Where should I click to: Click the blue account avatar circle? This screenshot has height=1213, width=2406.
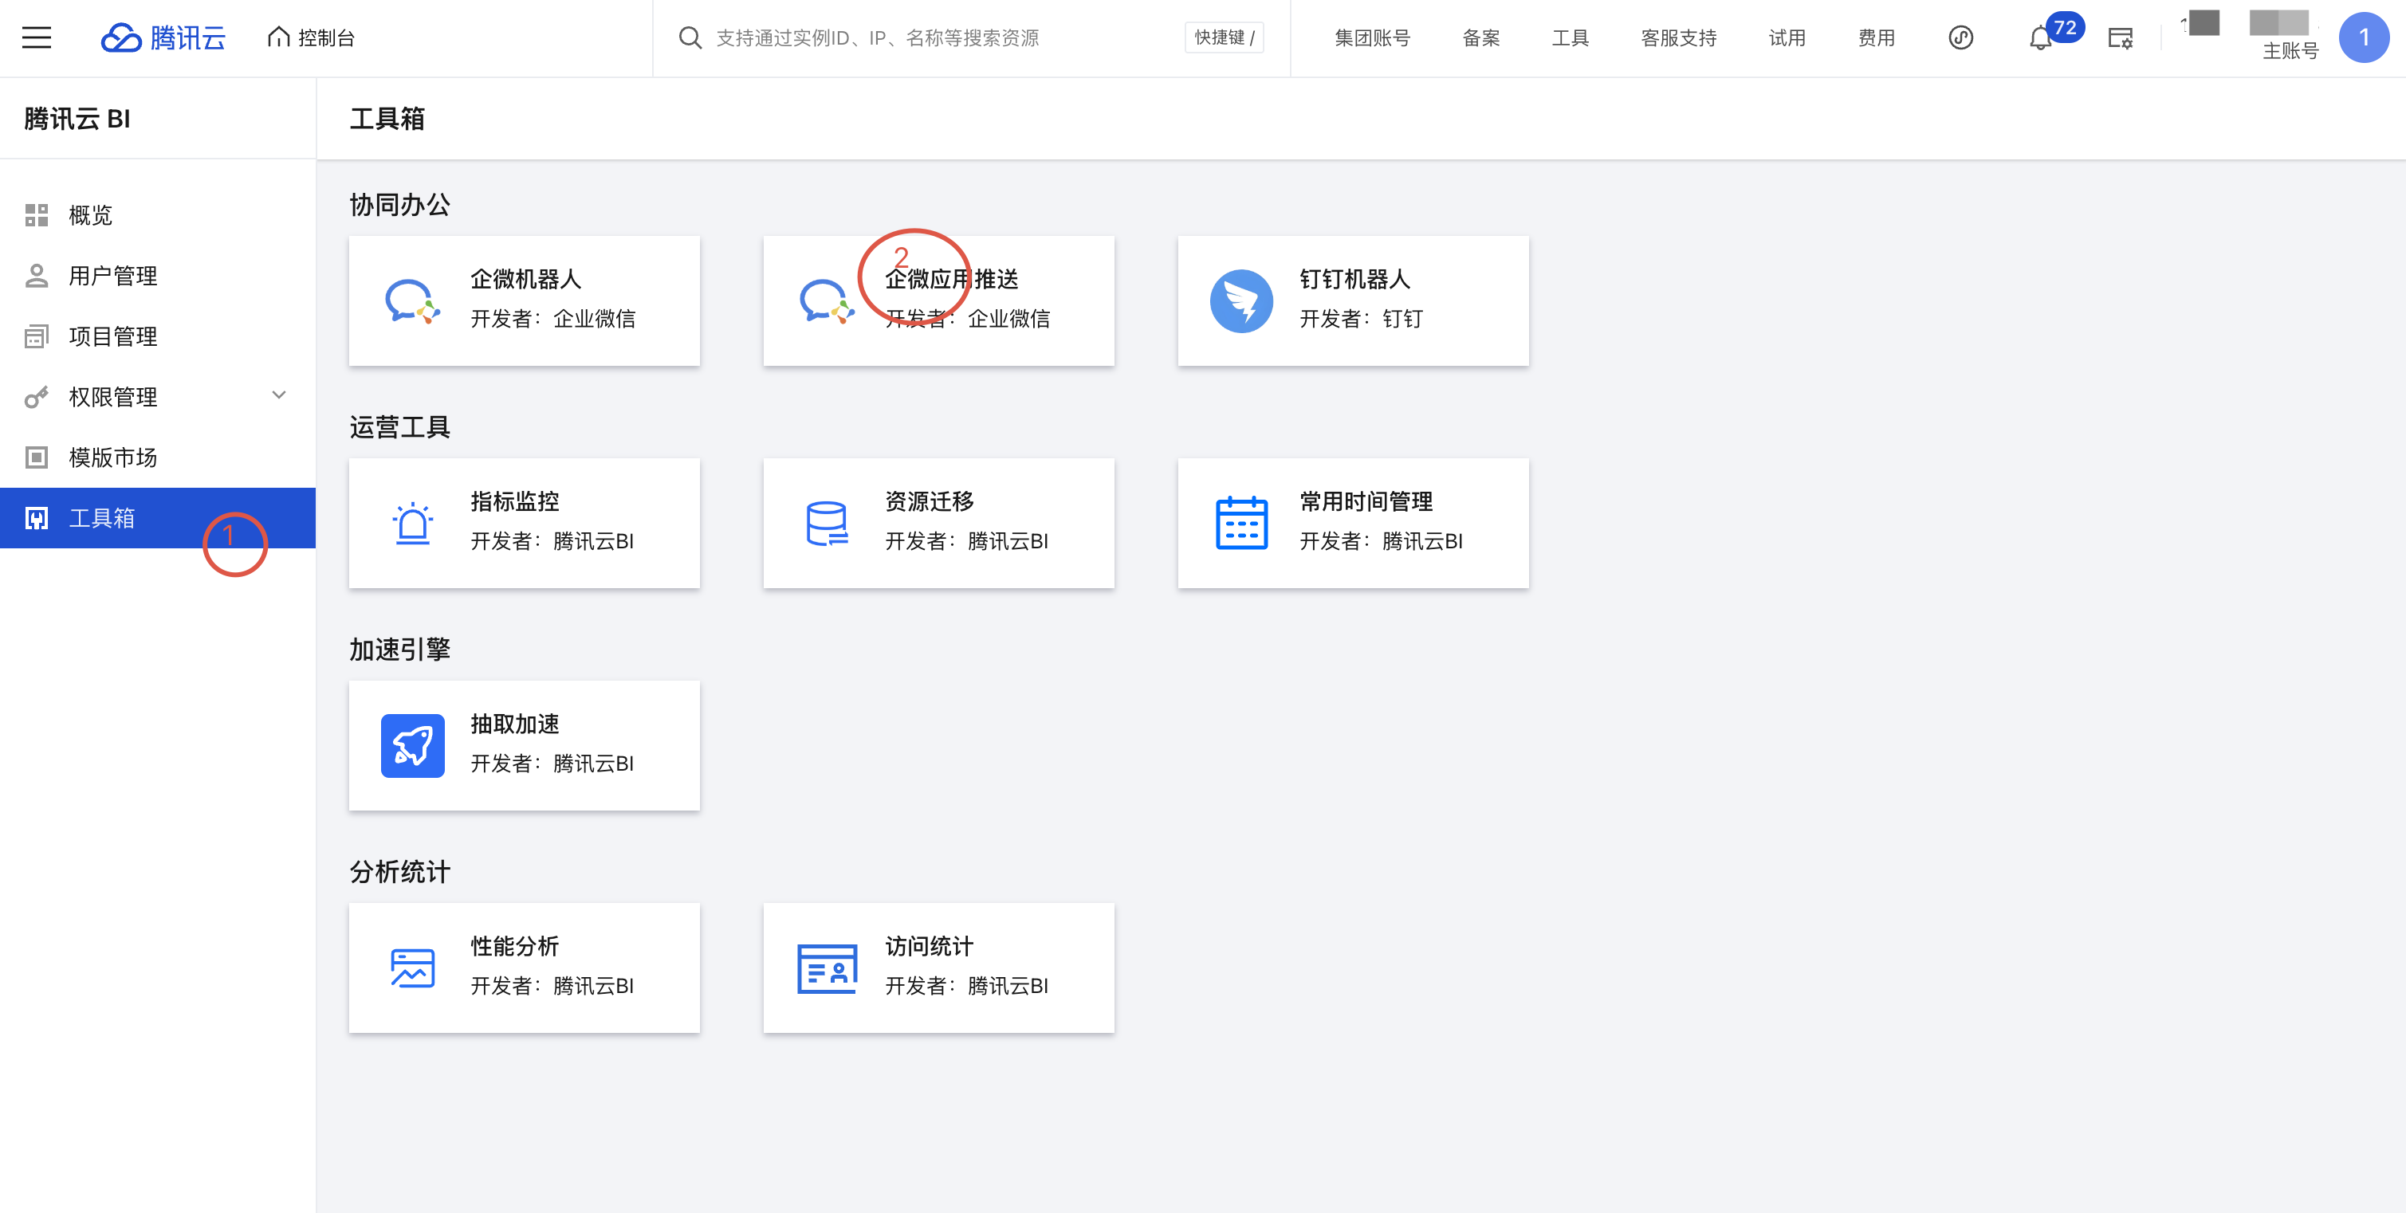tap(2363, 37)
